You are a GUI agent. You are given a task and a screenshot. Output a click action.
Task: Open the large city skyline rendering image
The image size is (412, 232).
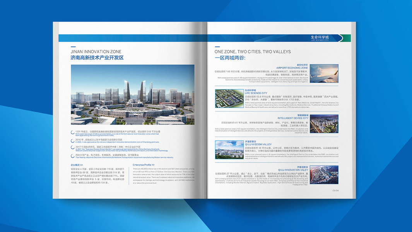tap(133, 95)
